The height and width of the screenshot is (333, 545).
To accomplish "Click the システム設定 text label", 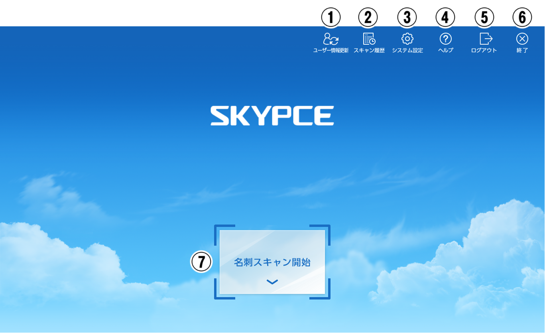I will (407, 51).
